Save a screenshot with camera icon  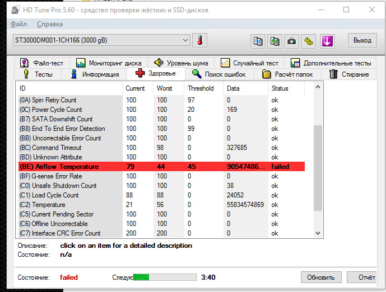click(x=291, y=41)
